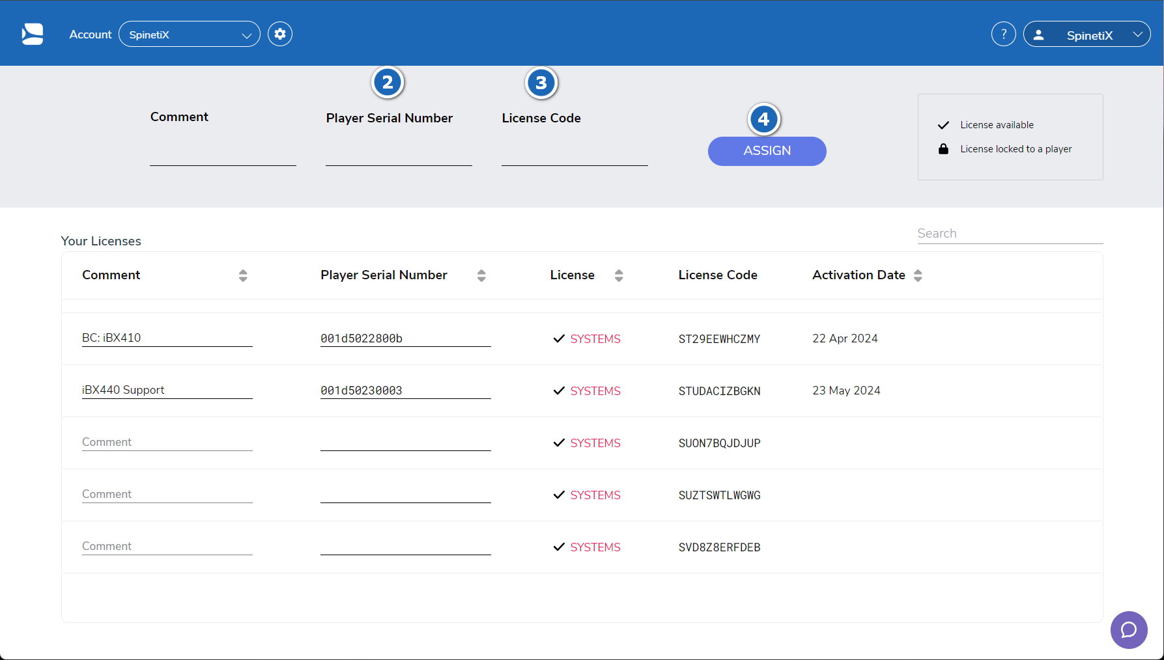The height and width of the screenshot is (660, 1164).
Task: Click serial field in SUZTSWTLWGWG row
Action: (x=406, y=494)
